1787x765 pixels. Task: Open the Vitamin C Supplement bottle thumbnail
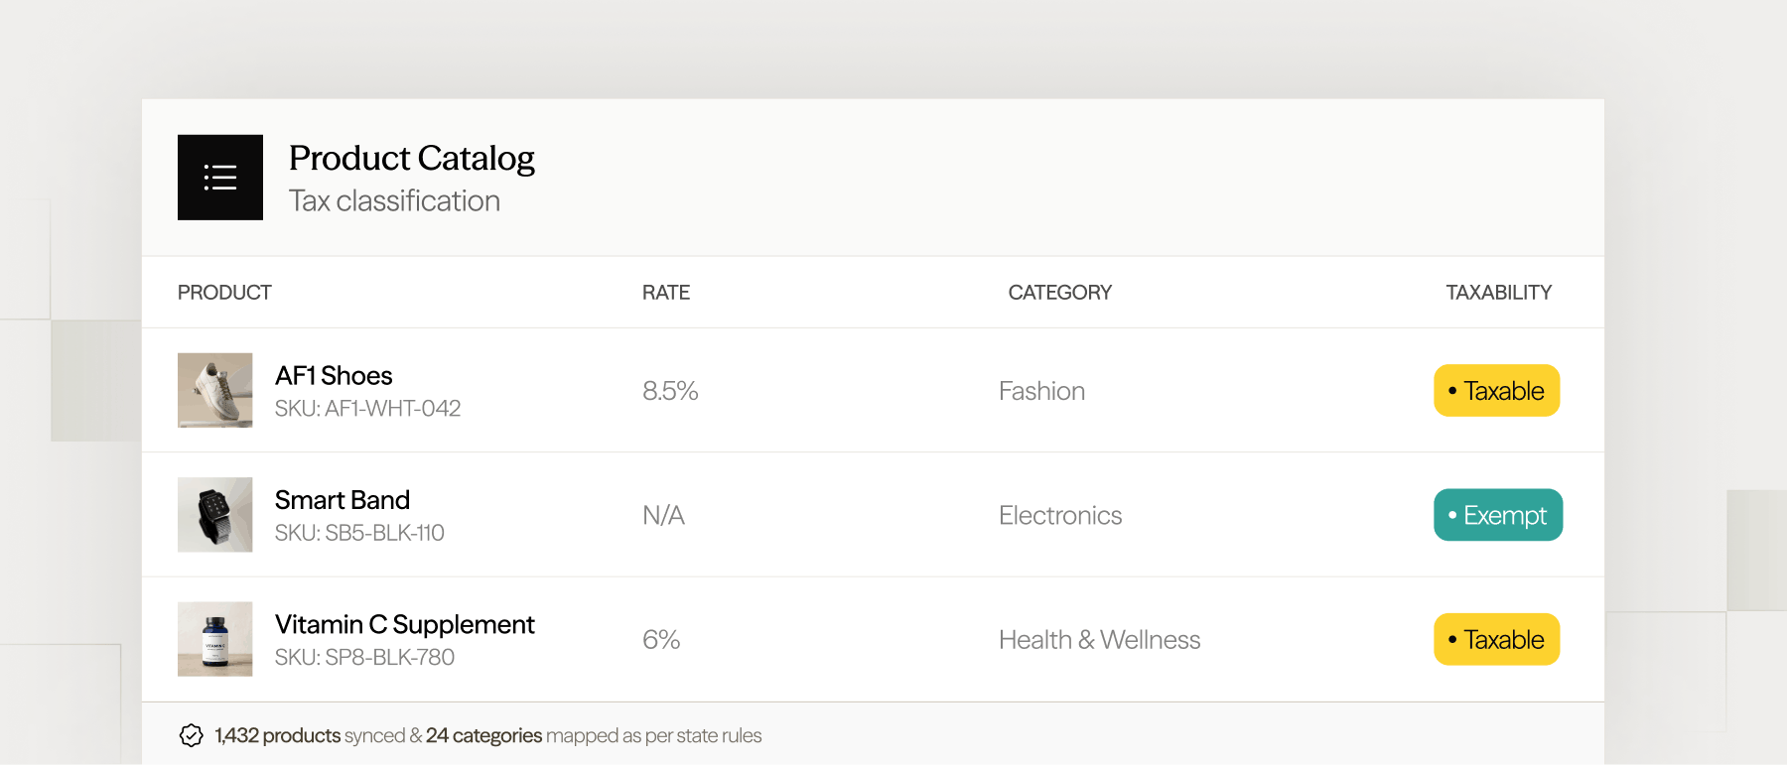(x=214, y=639)
